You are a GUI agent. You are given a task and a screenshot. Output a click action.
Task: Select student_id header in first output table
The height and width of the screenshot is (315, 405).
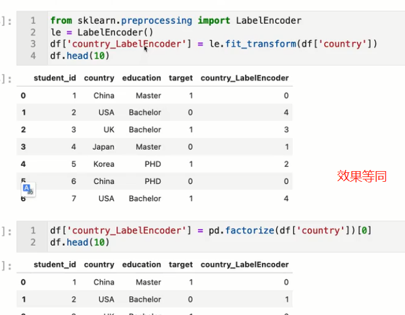(x=55, y=78)
